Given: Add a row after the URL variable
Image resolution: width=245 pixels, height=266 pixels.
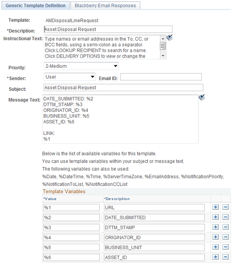Looking at the screenshot, I should pyautogui.click(x=215, y=207).
